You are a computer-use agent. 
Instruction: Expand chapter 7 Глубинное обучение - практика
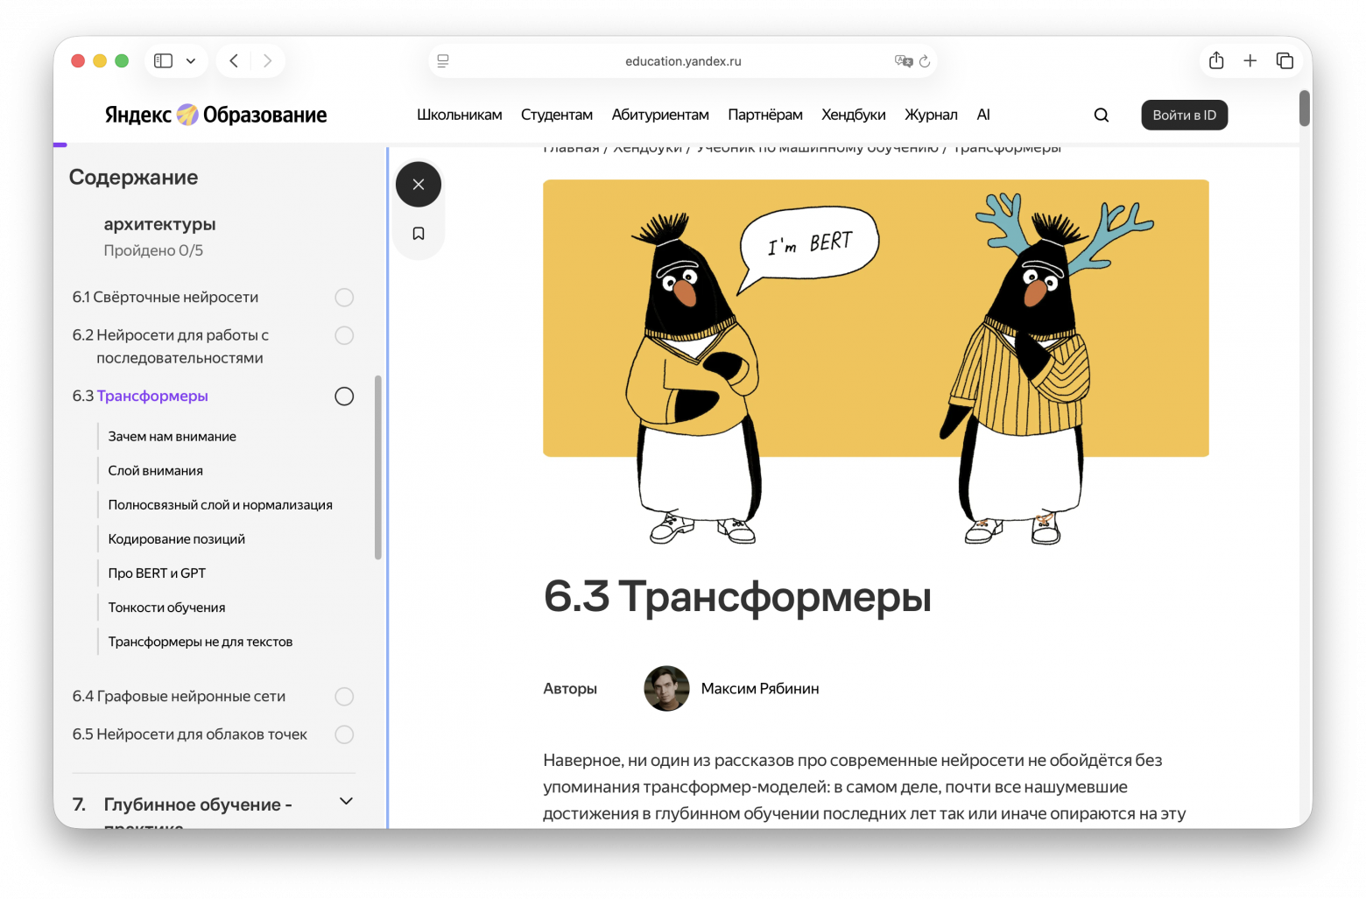pos(346,801)
